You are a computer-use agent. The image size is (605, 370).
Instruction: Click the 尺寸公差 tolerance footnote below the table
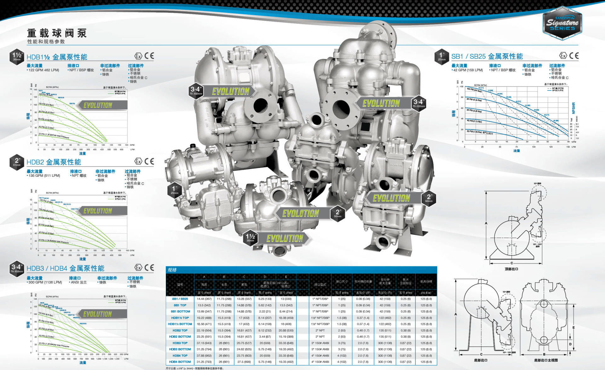pos(194,368)
